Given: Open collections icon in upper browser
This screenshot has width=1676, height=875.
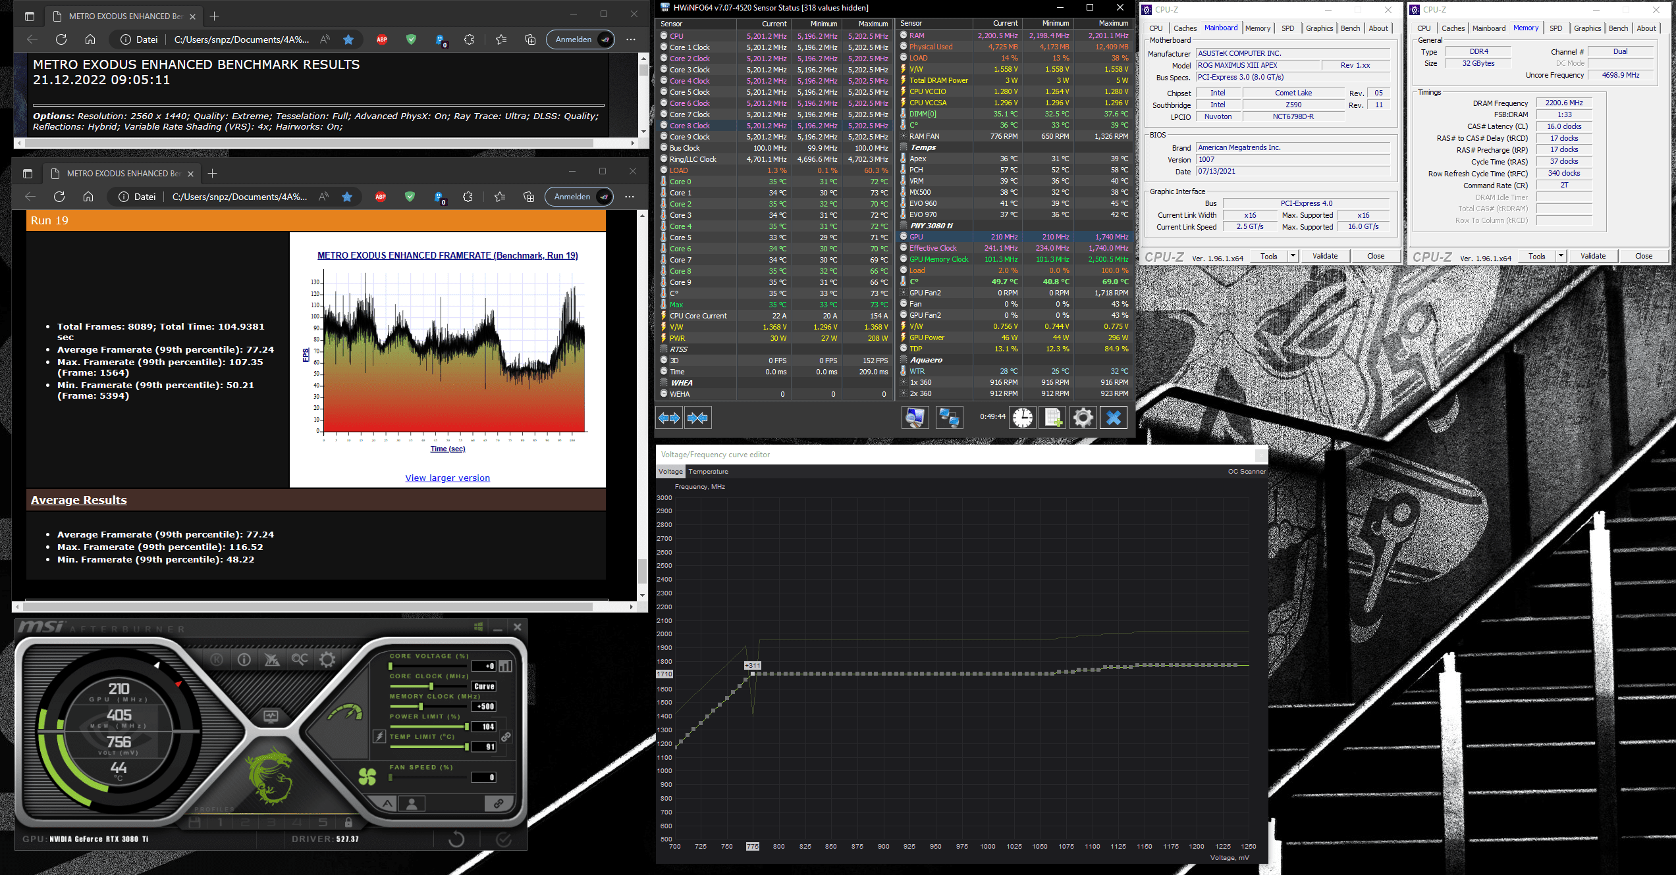Looking at the screenshot, I should (530, 39).
